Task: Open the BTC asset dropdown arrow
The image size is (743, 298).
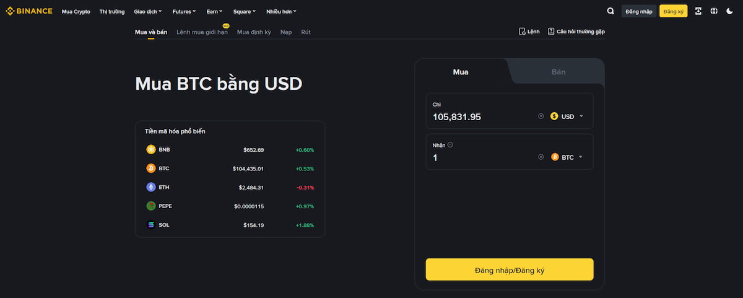Action: [581, 157]
